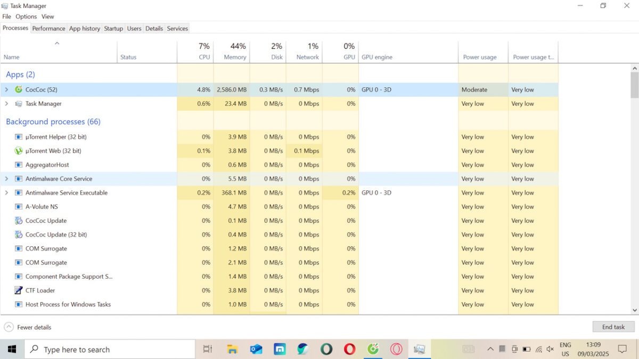This screenshot has height=359, width=639.
Task: Click the CTF Loader pen icon
Action: click(19, 290)
